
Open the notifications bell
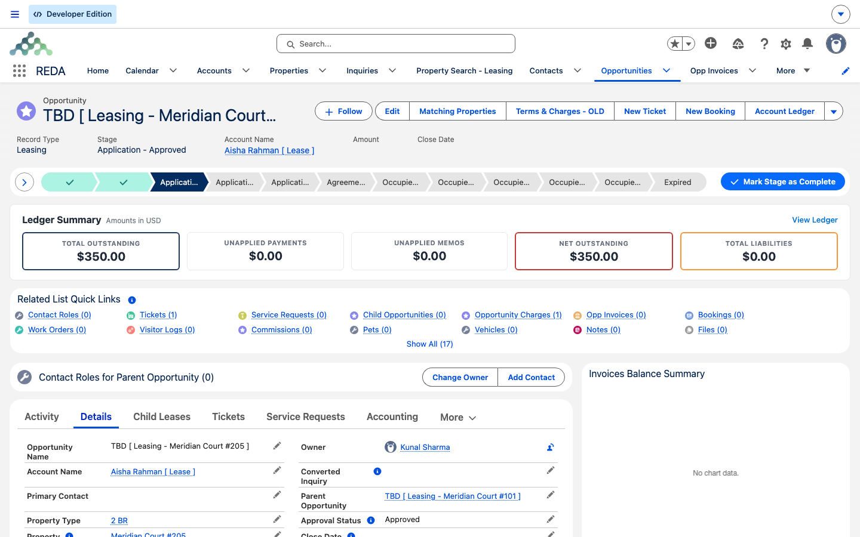point(807,44)
